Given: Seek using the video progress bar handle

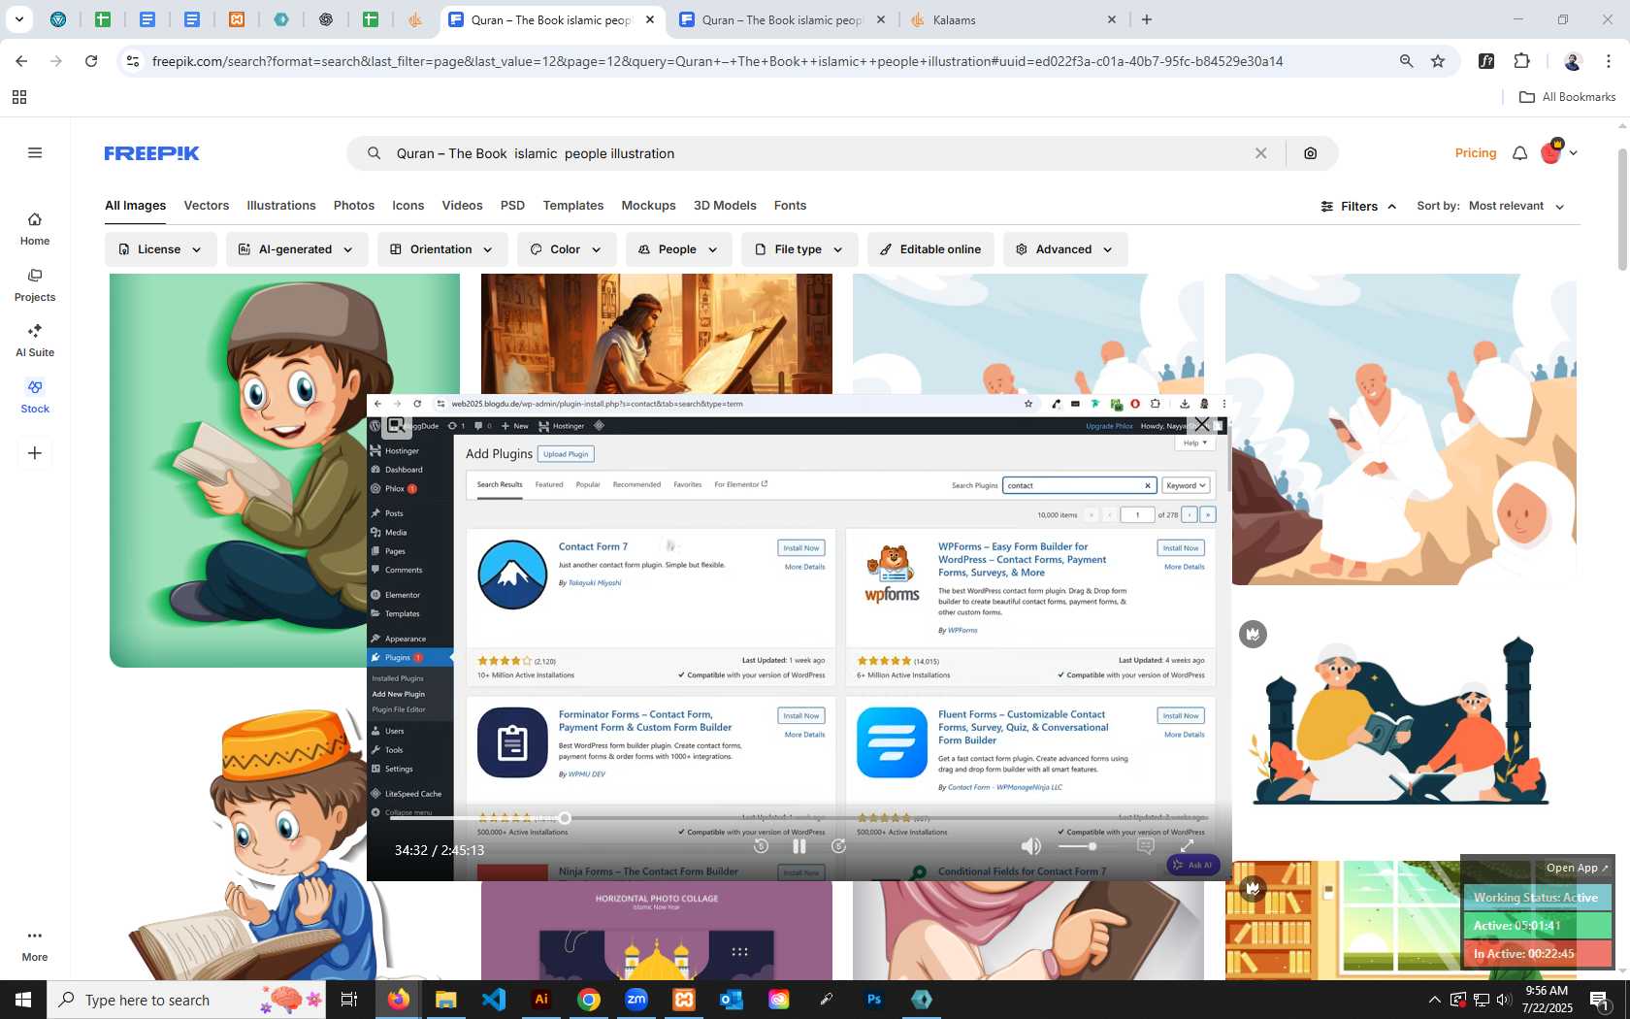Looking at the screenshot, I should [565, 818].
